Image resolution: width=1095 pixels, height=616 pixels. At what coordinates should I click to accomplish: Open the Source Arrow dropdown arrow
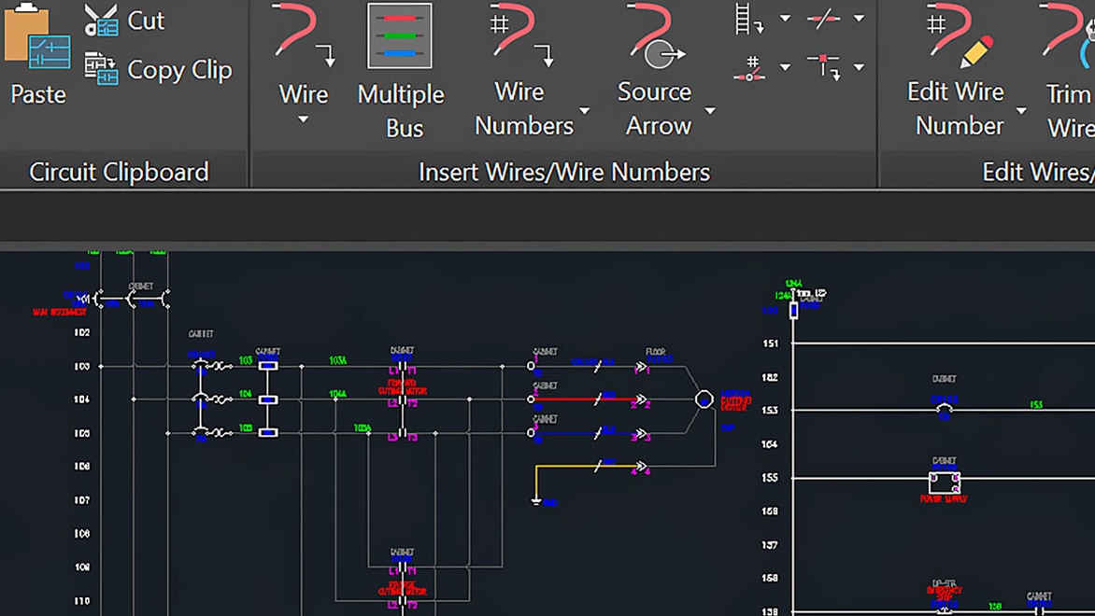pos(710,109)
